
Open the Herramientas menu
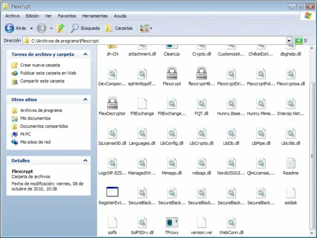95,16
